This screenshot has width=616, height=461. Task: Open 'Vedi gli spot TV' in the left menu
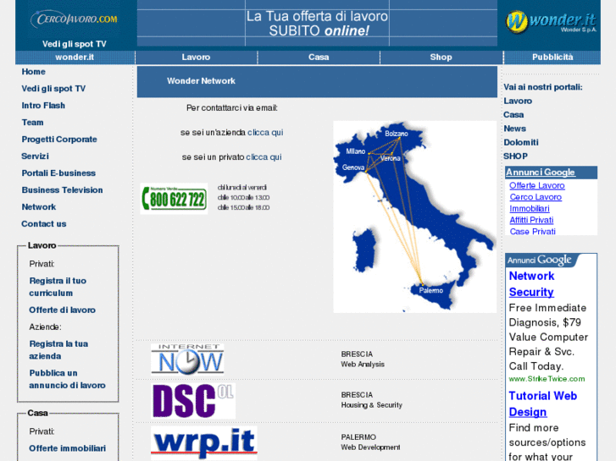53,89
